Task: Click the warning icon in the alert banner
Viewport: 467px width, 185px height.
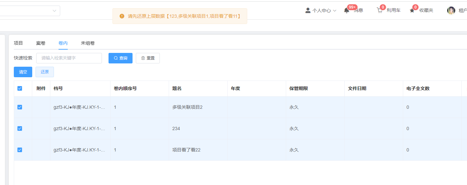Action: pyautogui.click(x=122, y=16)
